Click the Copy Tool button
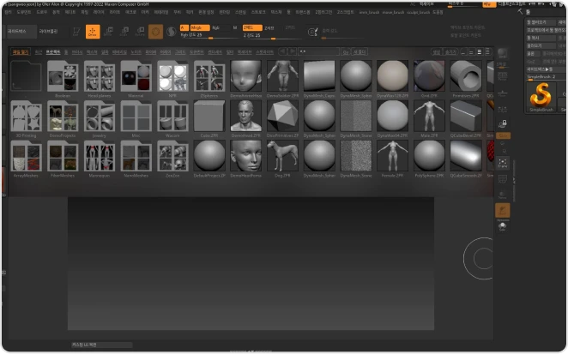The image size is (568, 354). point(541,38)
